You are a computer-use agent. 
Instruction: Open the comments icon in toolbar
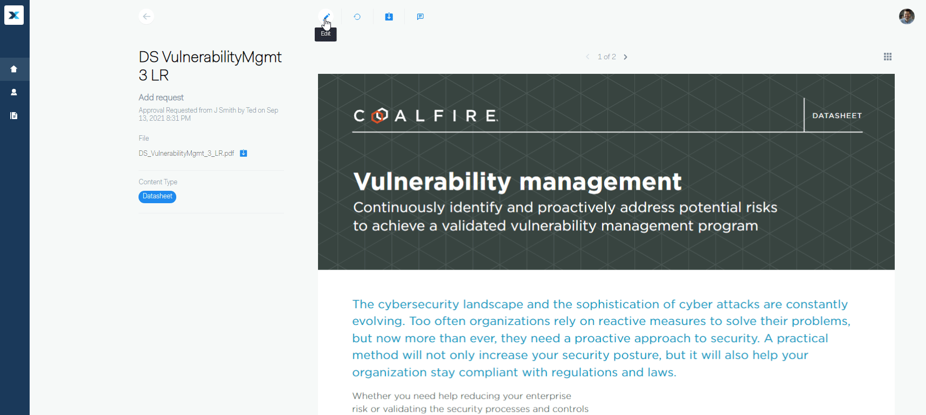pyautogui.click(x=420, y=17)
